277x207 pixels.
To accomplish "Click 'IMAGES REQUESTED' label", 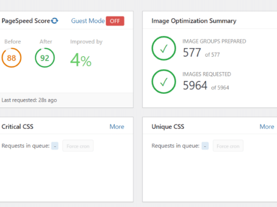I will click(x=207, y=74).
